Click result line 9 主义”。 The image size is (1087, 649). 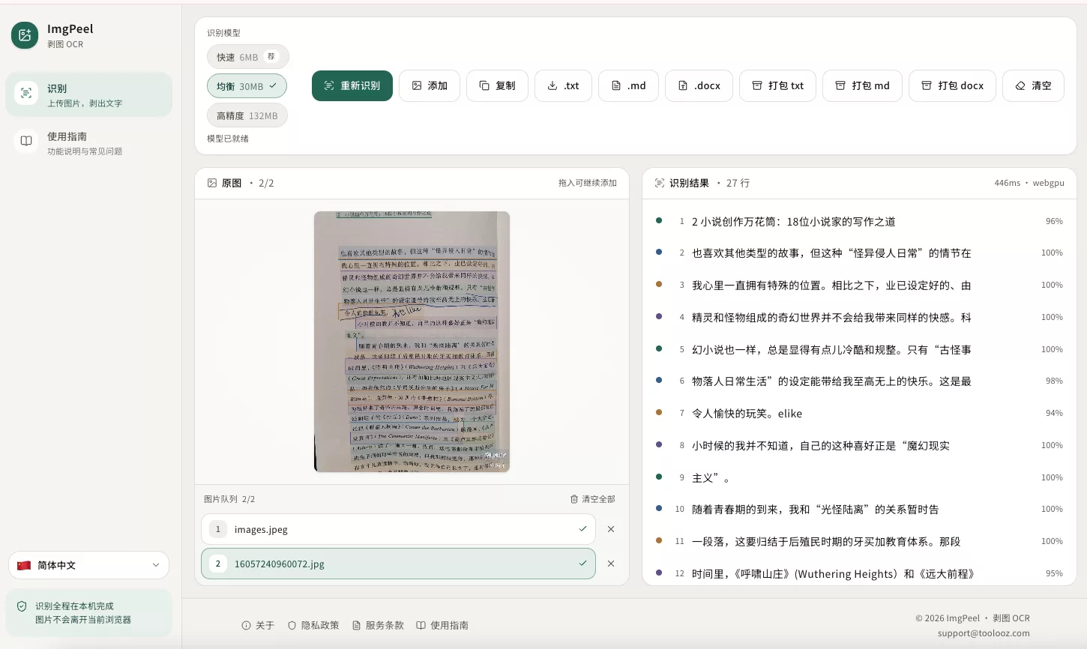[x=859, y=477]
